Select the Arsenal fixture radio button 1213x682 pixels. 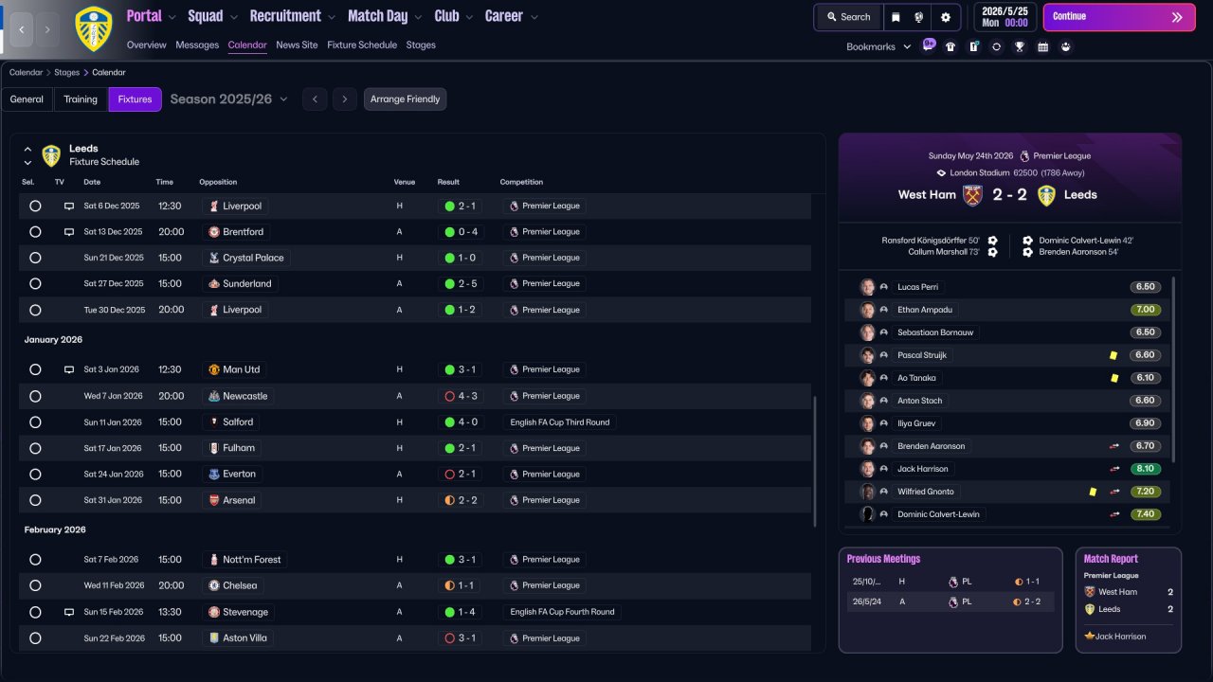tap(35, 500)
